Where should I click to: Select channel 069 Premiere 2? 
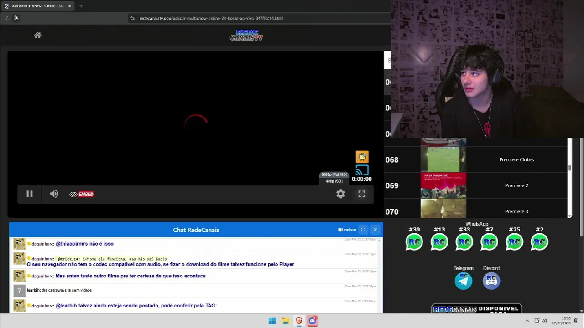(475, 185)
